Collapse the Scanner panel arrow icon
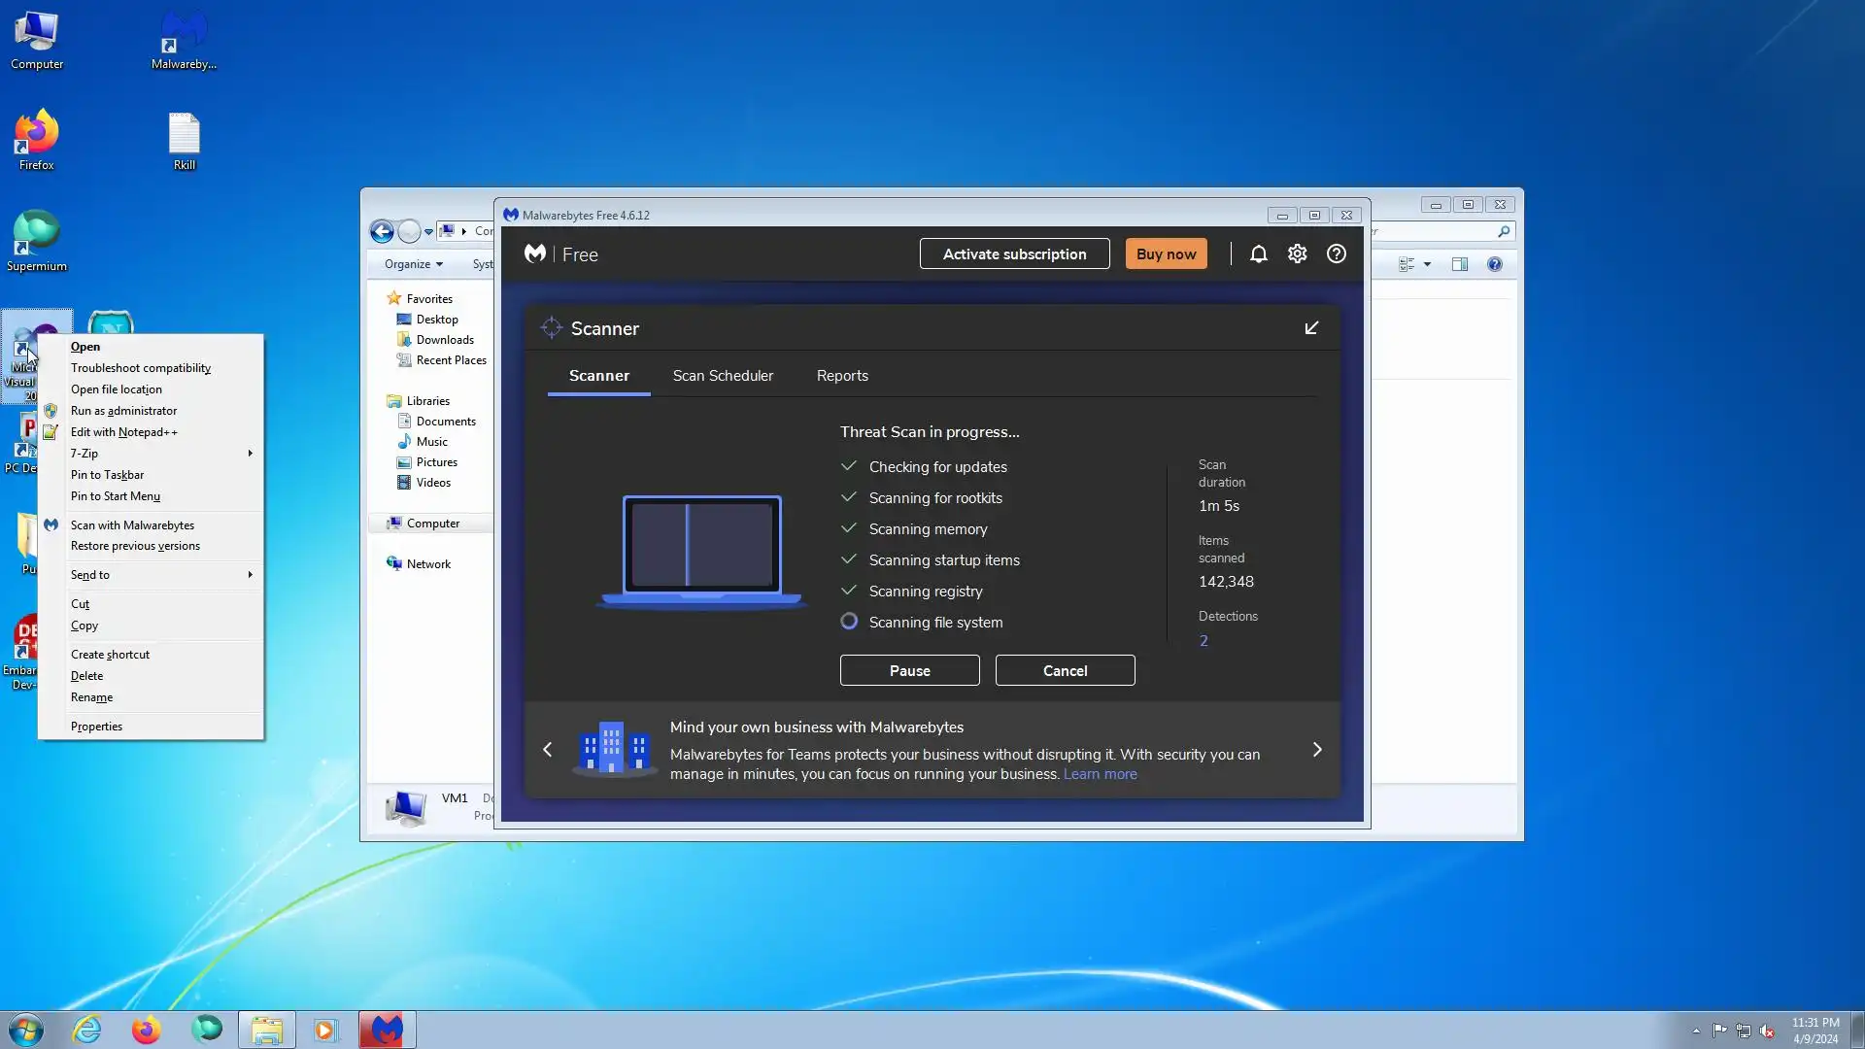Viewport: 1865px width, 1049px height. click(1311, 328)
